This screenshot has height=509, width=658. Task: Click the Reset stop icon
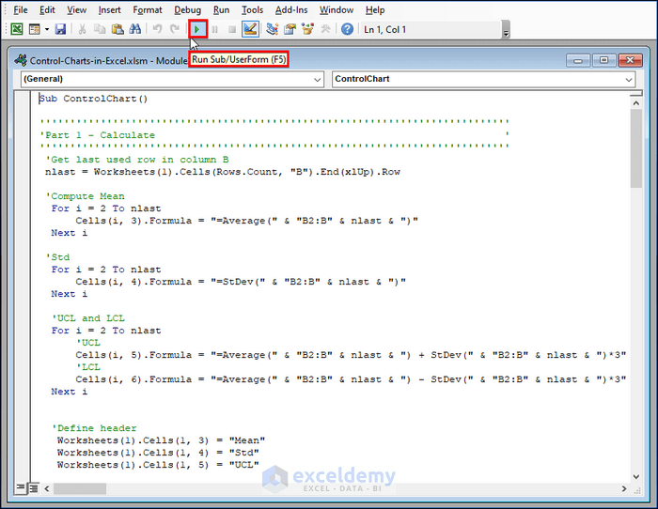(232, 29)
